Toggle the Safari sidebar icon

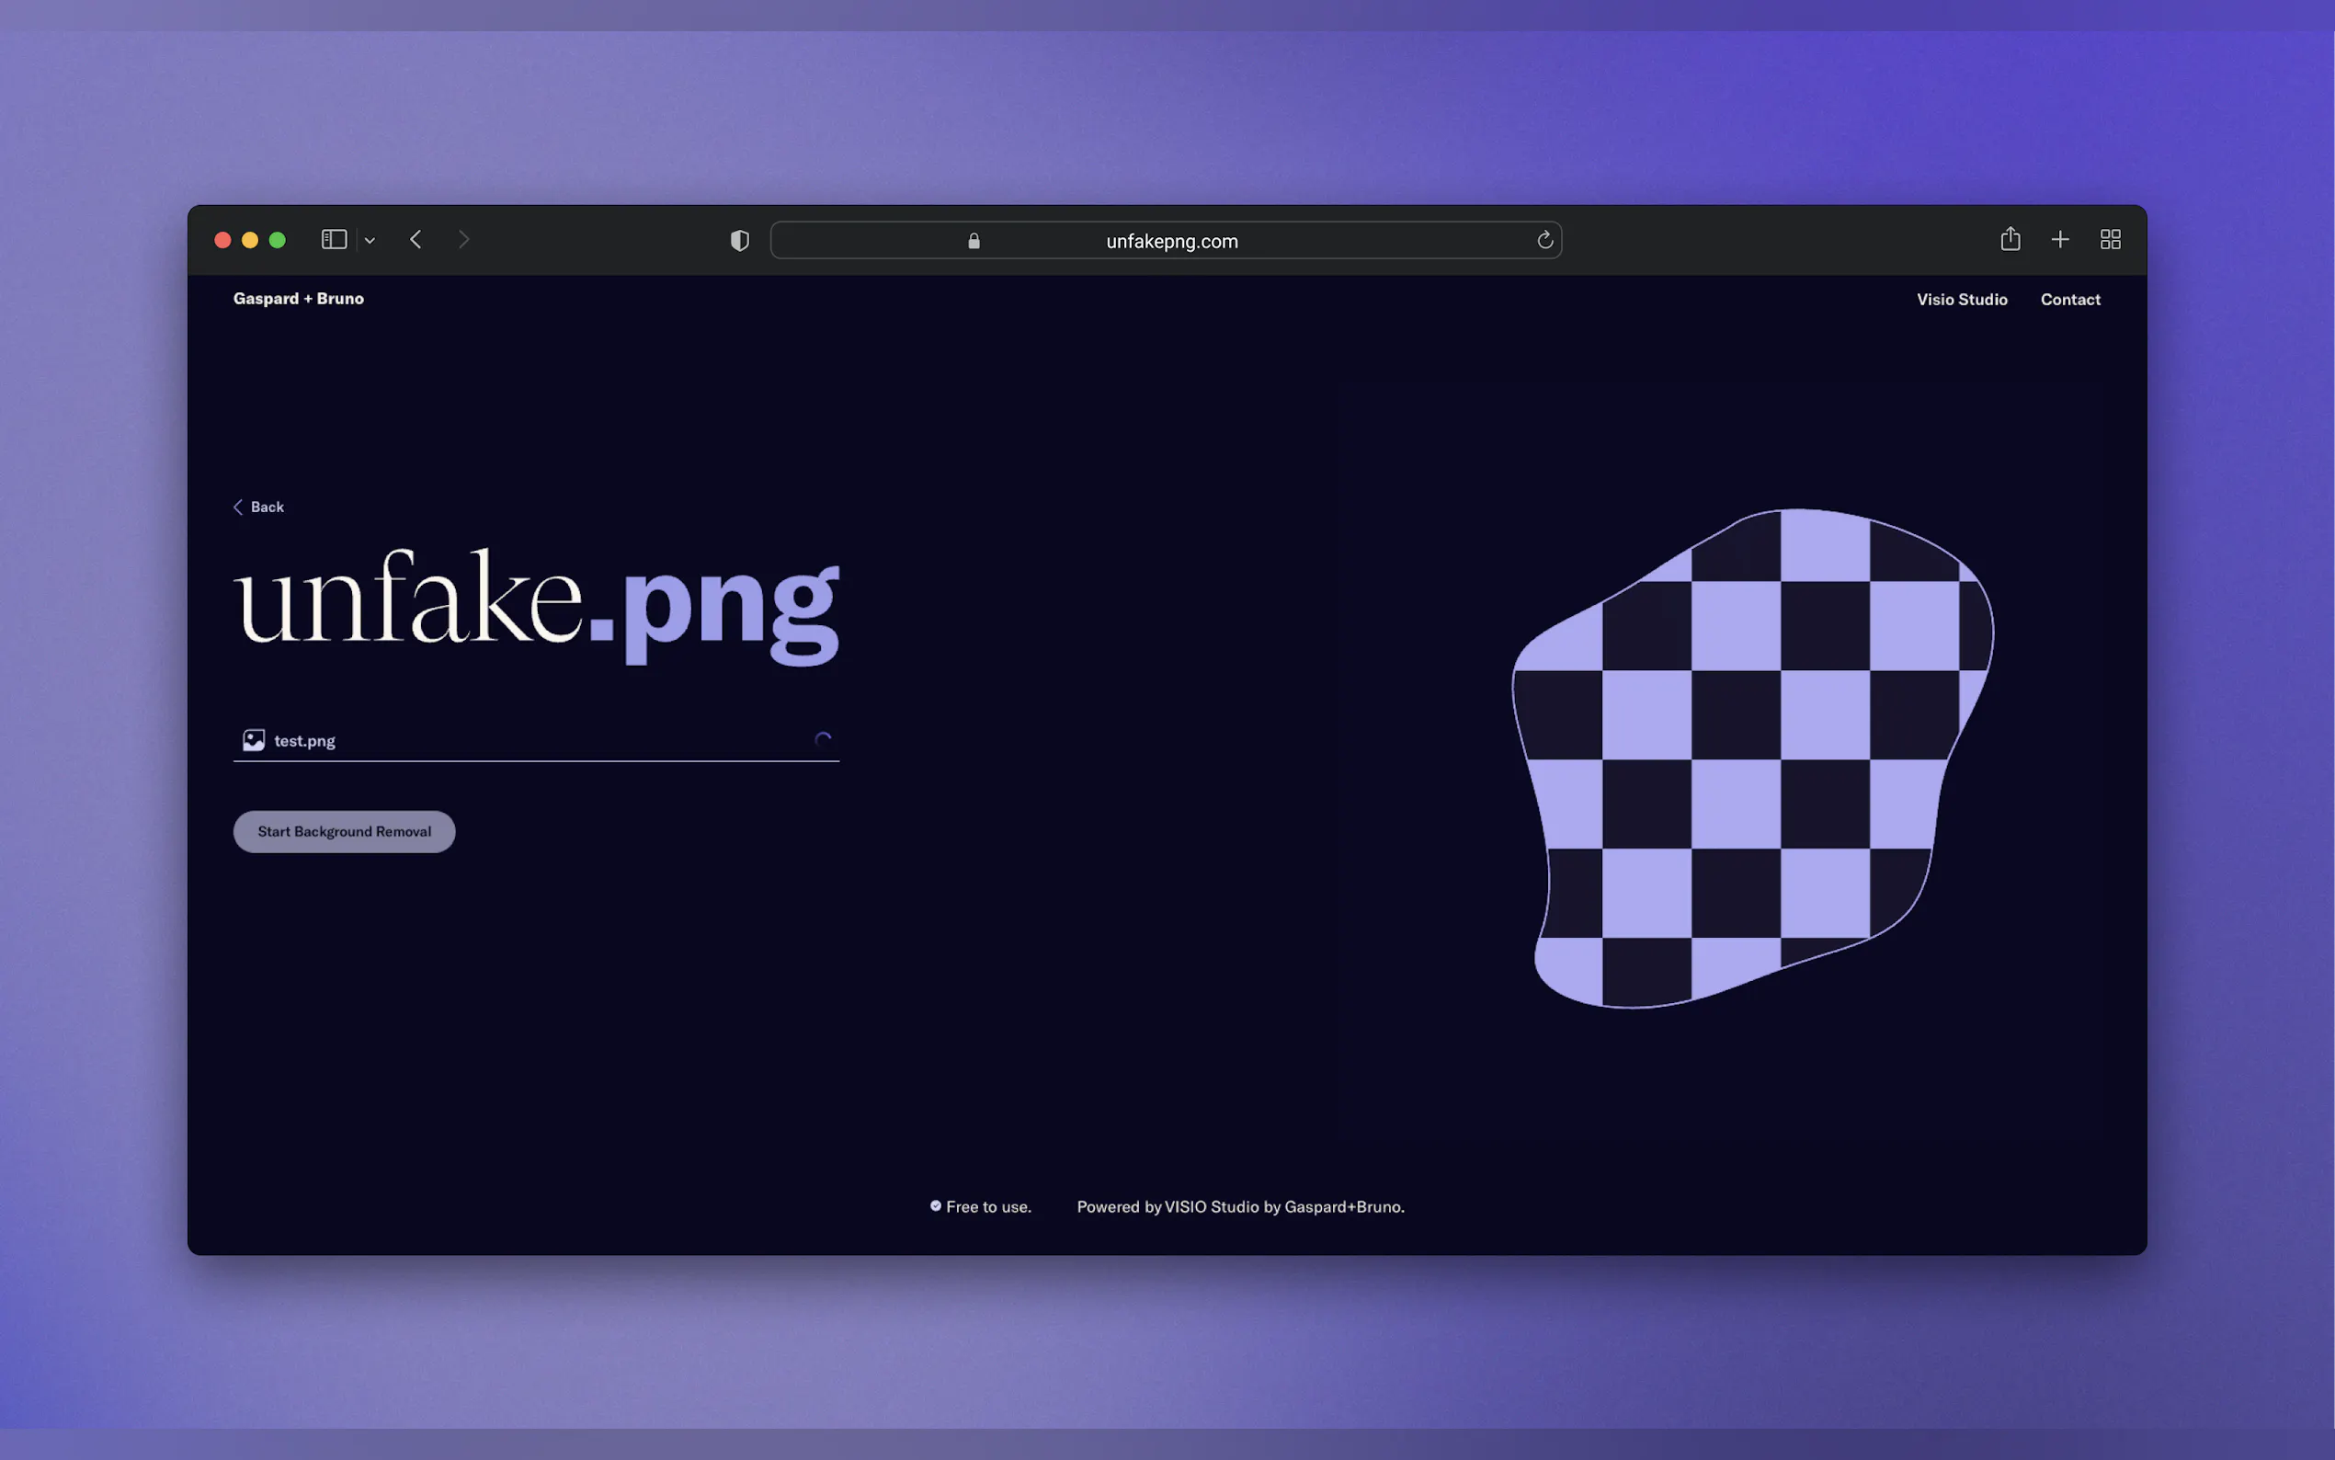click(334, 239)
